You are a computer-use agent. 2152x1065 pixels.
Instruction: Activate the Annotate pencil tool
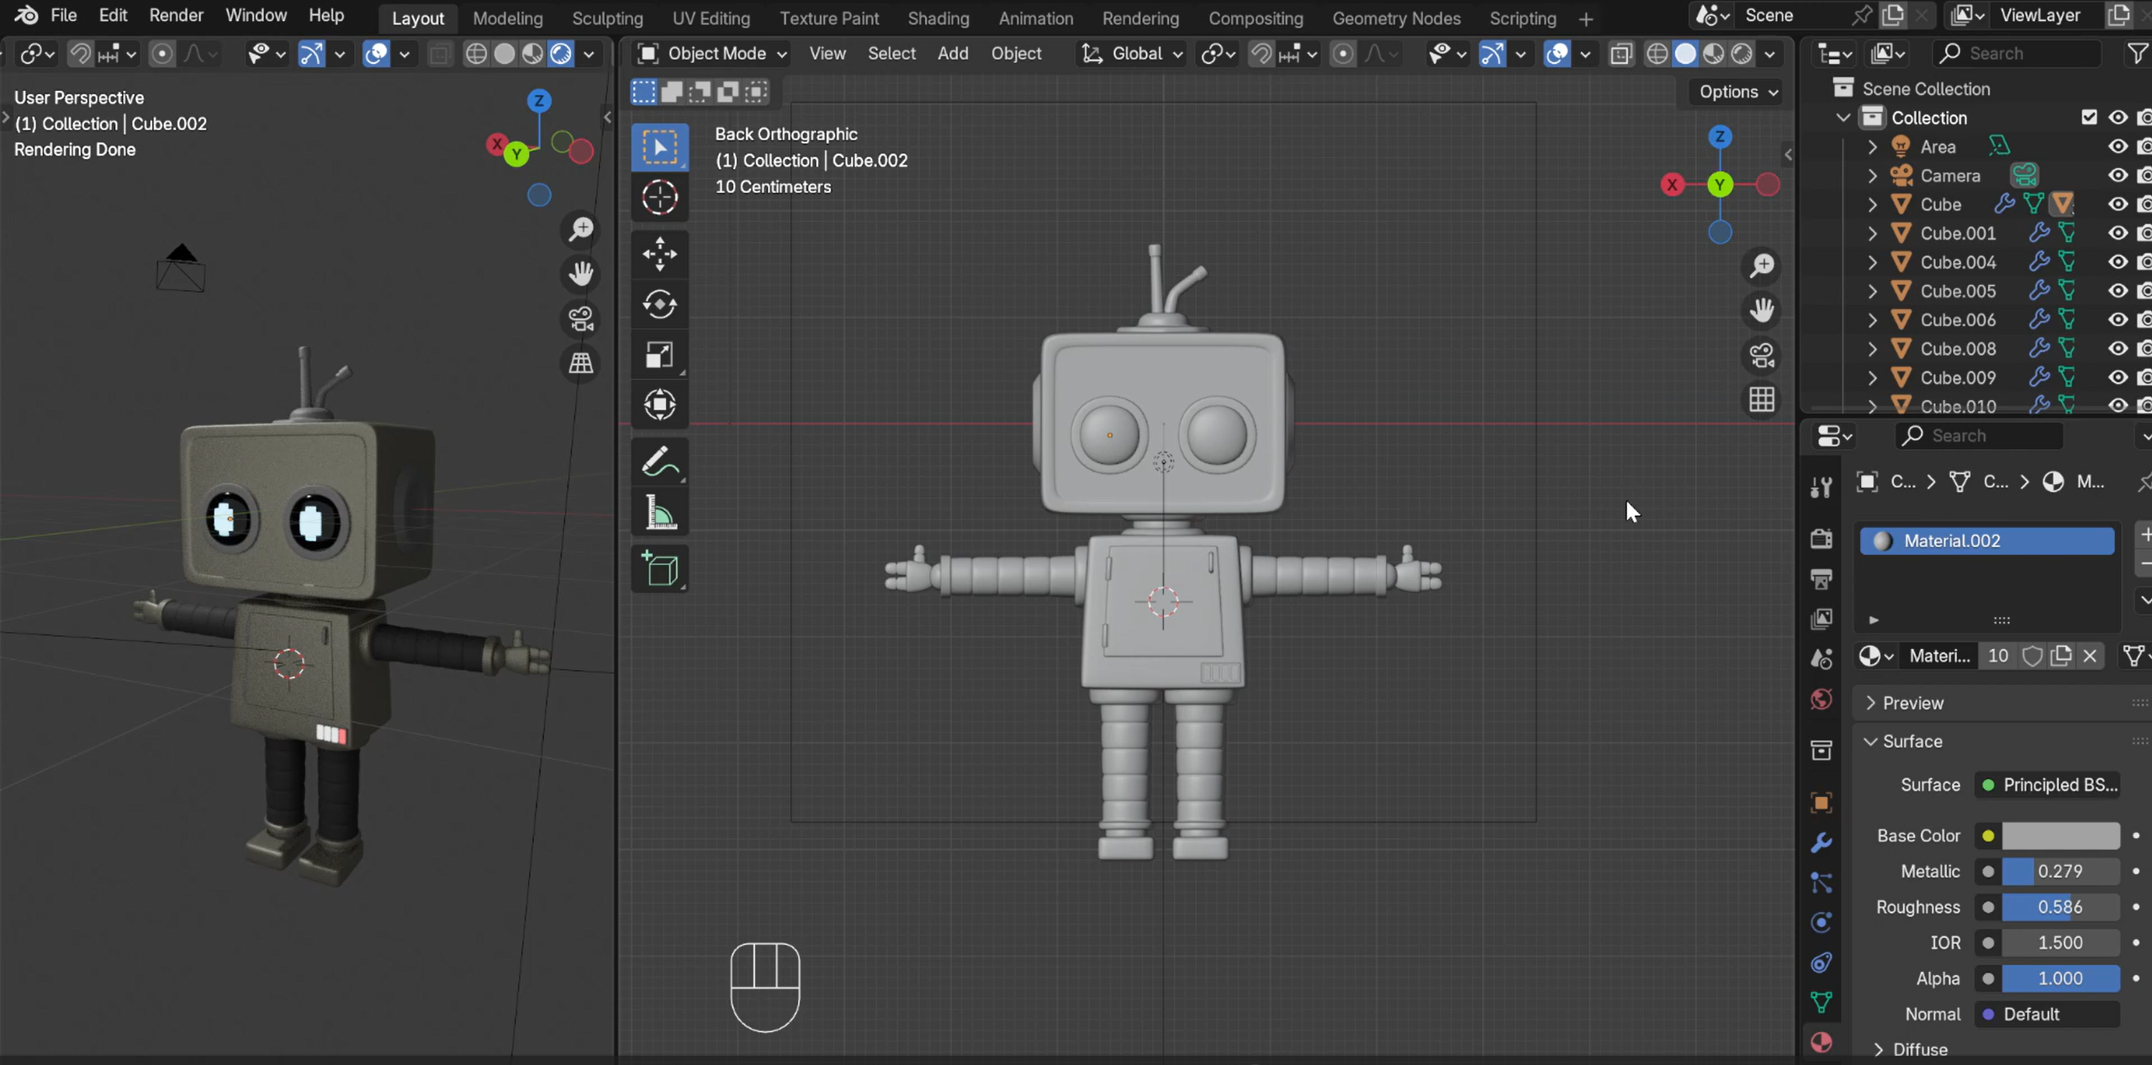pyautogui.click(x=660, y=462)
